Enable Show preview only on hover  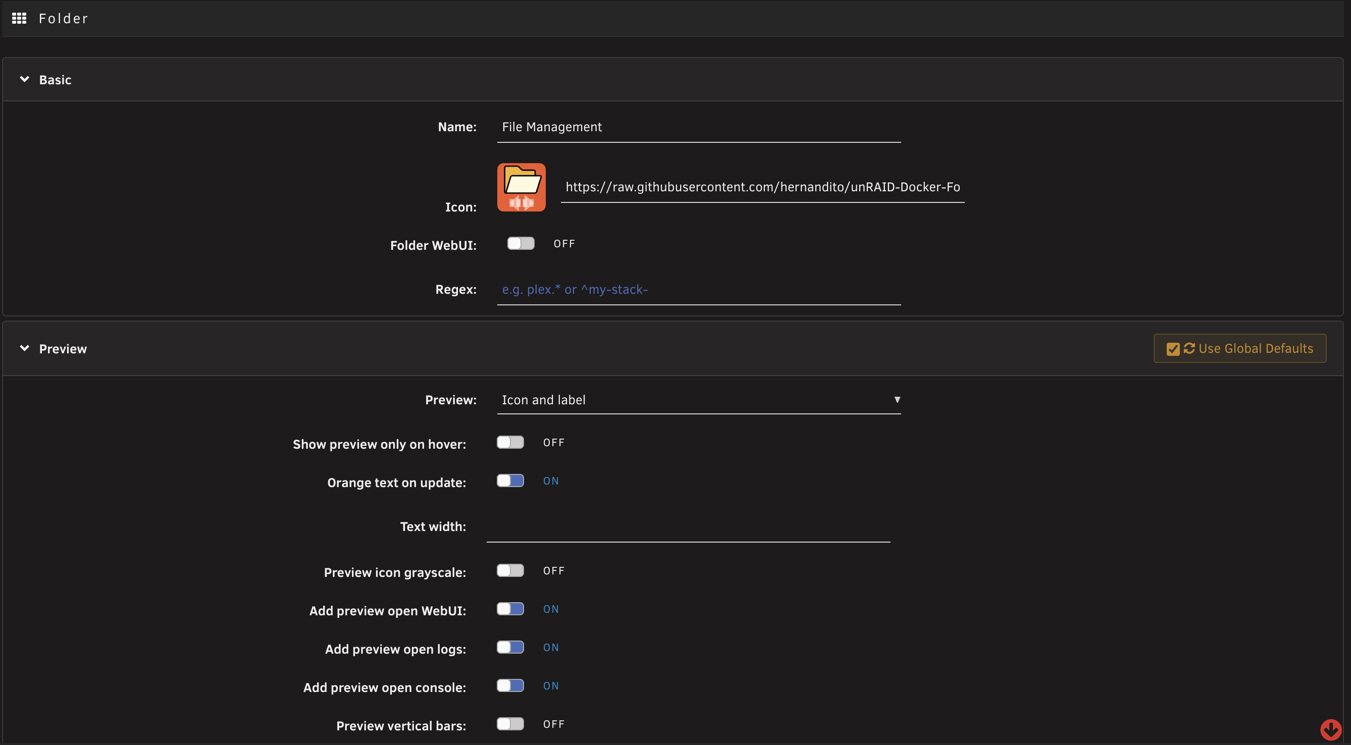point(510,443)
